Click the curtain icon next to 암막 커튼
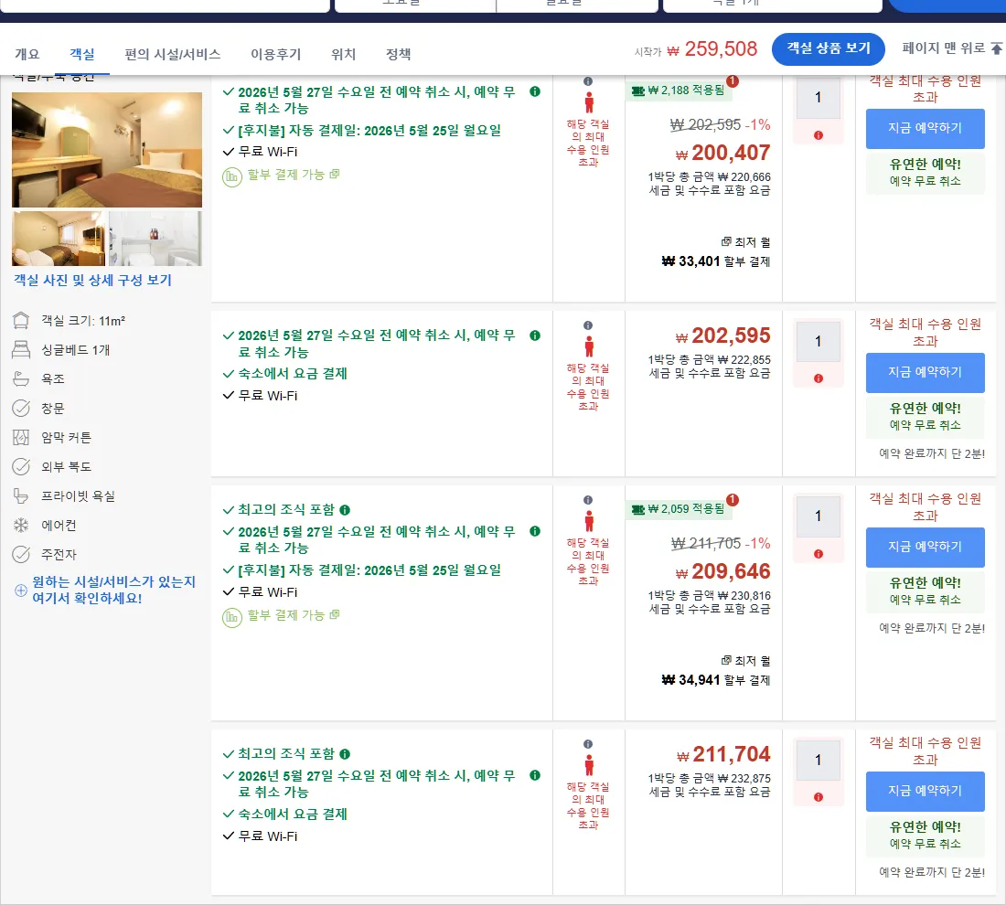The image size is (1006, 905). [x=21, y=438]
